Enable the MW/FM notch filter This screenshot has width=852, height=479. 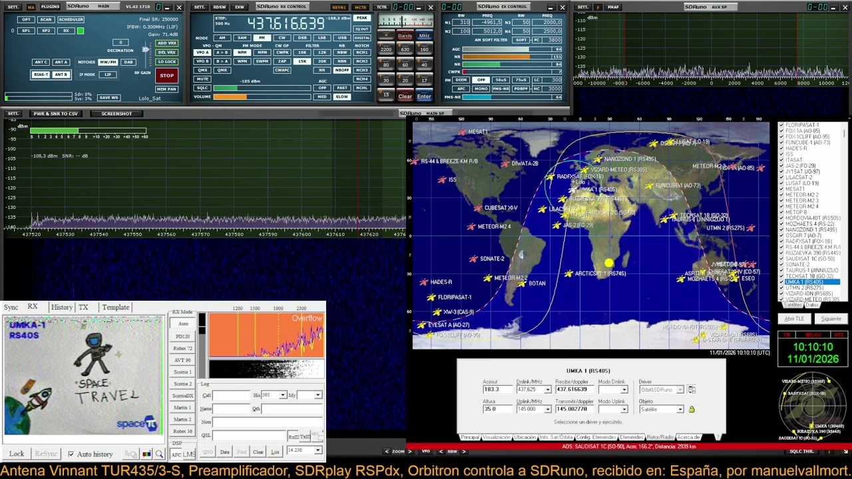tap(108, 62)
